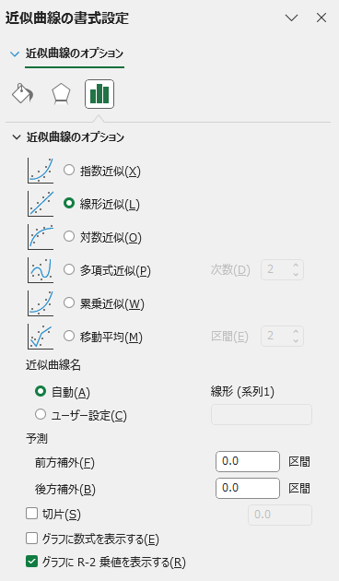Choose the 多項式近似 radio option

coord(69,269)
